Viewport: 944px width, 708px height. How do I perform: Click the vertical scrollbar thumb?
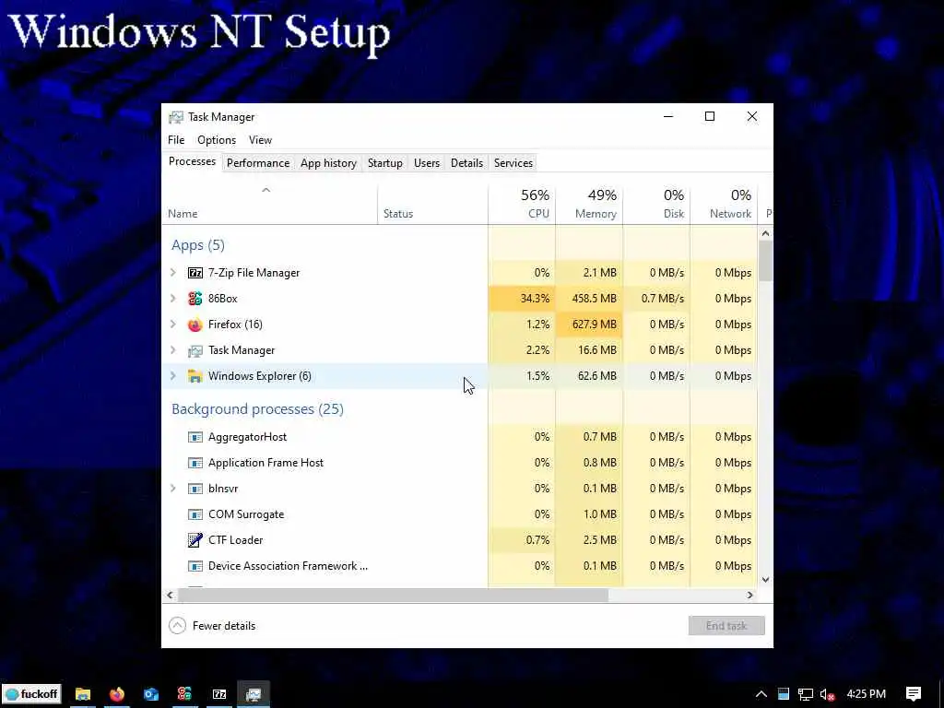coord(766,261)
